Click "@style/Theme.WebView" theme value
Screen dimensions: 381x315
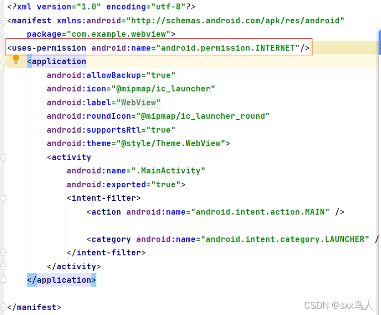(170, 144)
